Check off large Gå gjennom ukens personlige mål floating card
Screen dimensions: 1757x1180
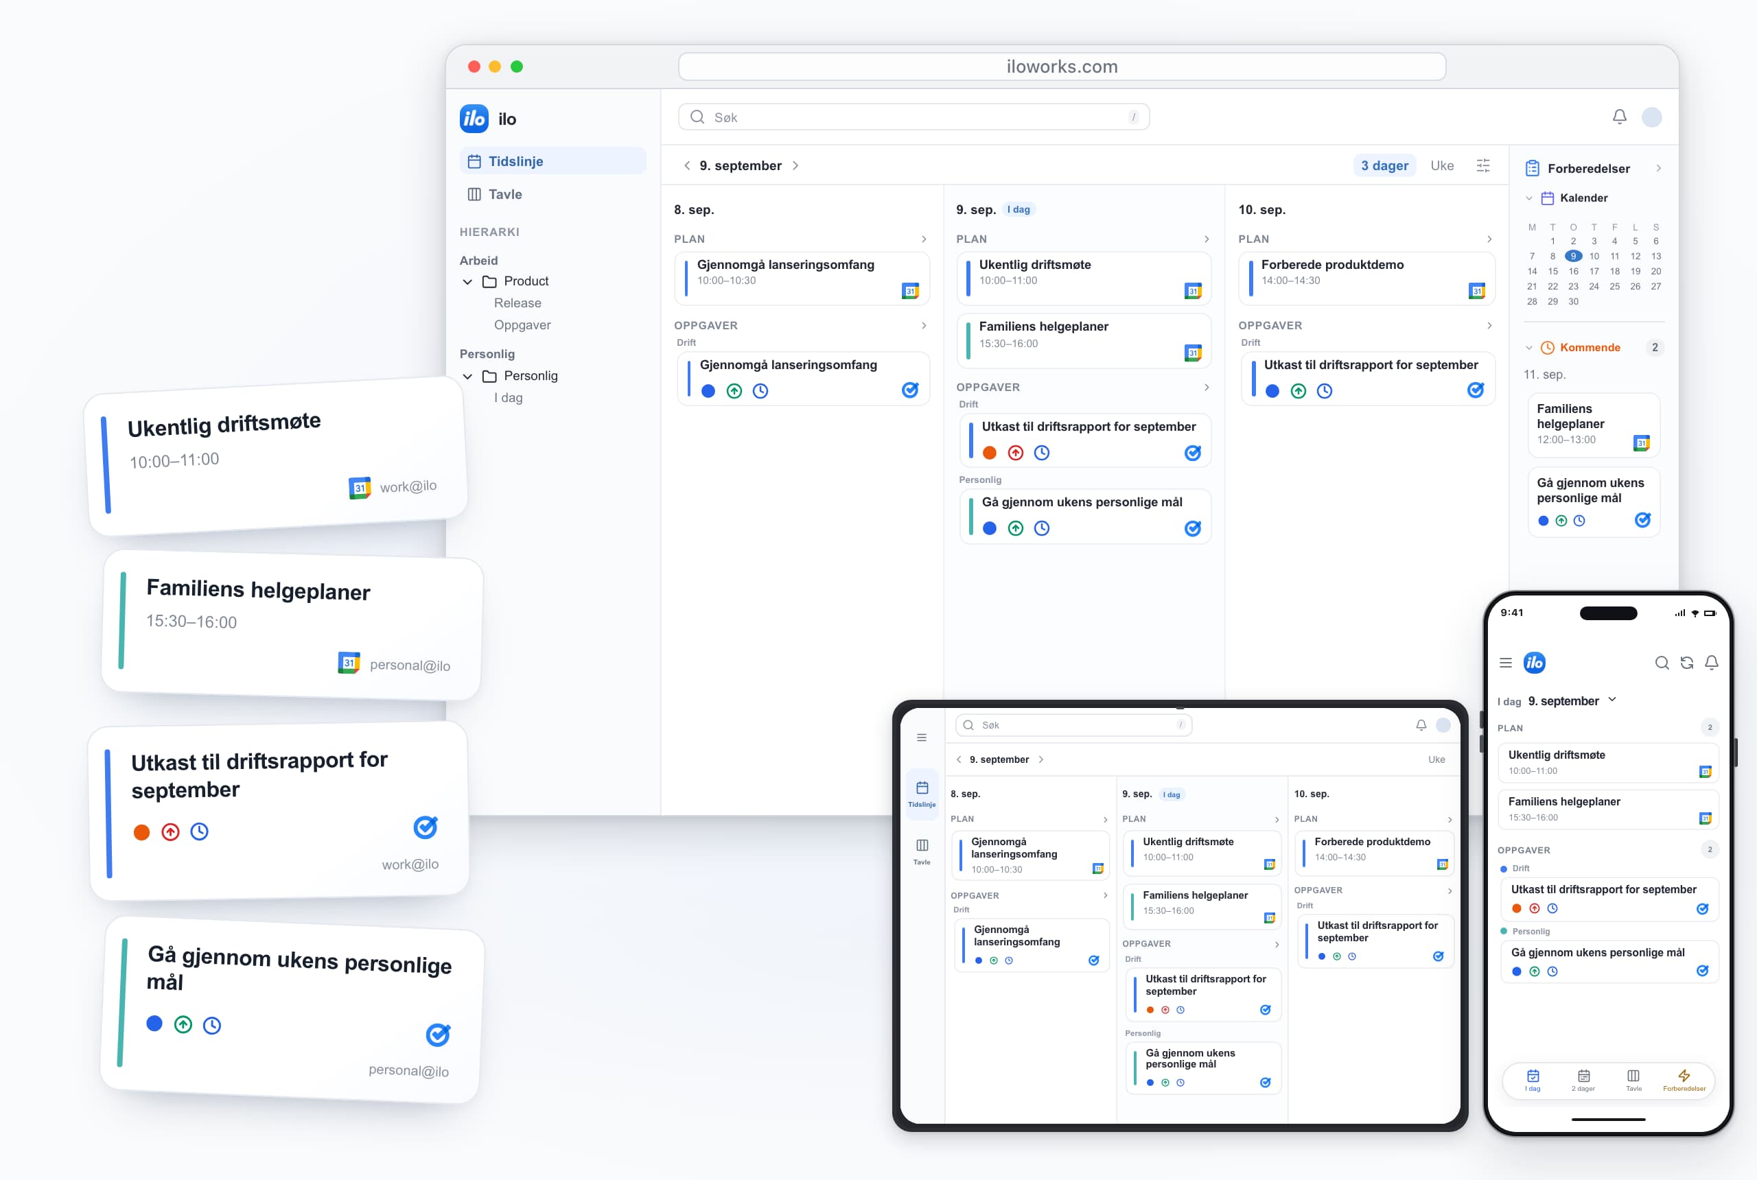pyautogui.click(x=438, y=1035)
